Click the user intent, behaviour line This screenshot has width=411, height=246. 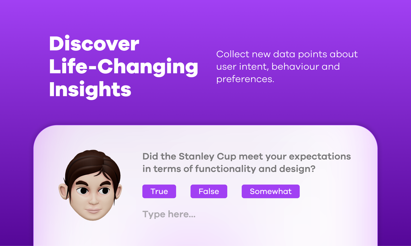pyautogui.click(x=278, y=66)
